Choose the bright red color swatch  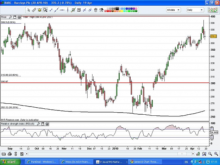108,11
